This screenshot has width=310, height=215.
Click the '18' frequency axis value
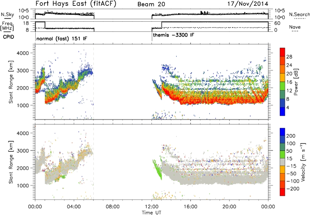tap(26, 23)
